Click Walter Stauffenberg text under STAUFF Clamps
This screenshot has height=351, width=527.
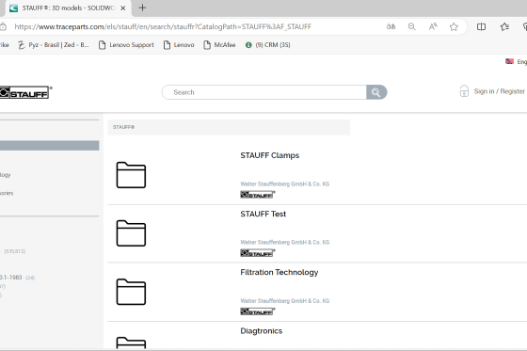tap(284, 183)
